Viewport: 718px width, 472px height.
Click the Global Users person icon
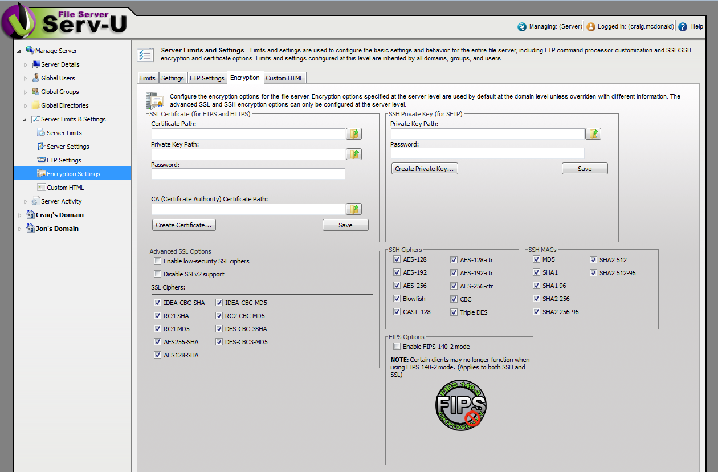(36, 78)
